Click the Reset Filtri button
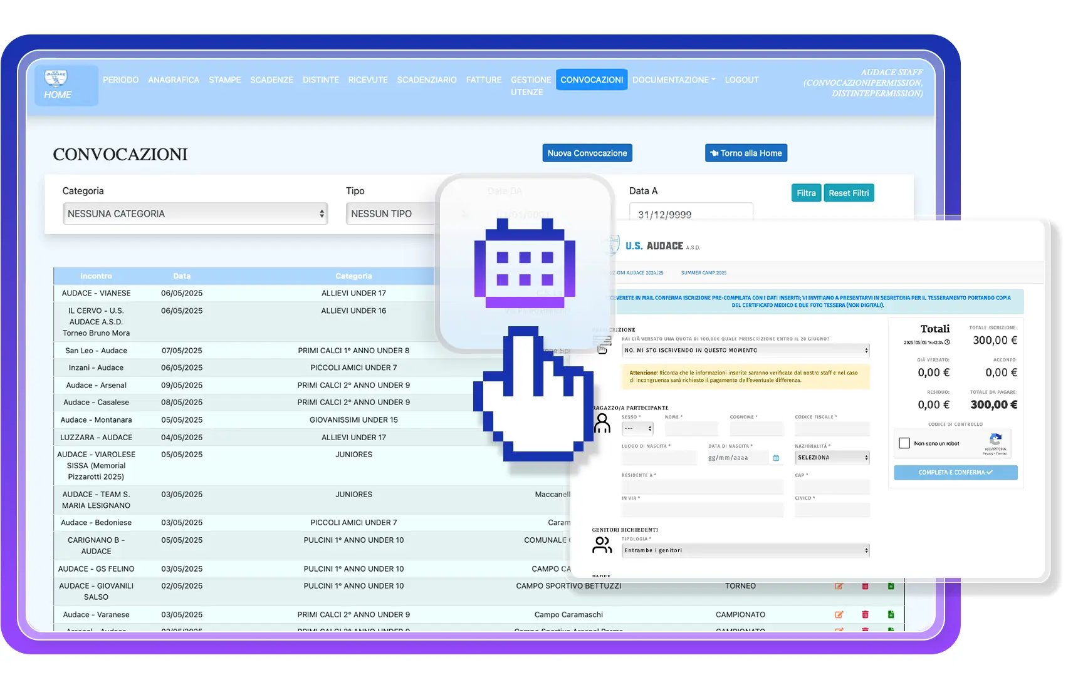 [x=849, y=193]
